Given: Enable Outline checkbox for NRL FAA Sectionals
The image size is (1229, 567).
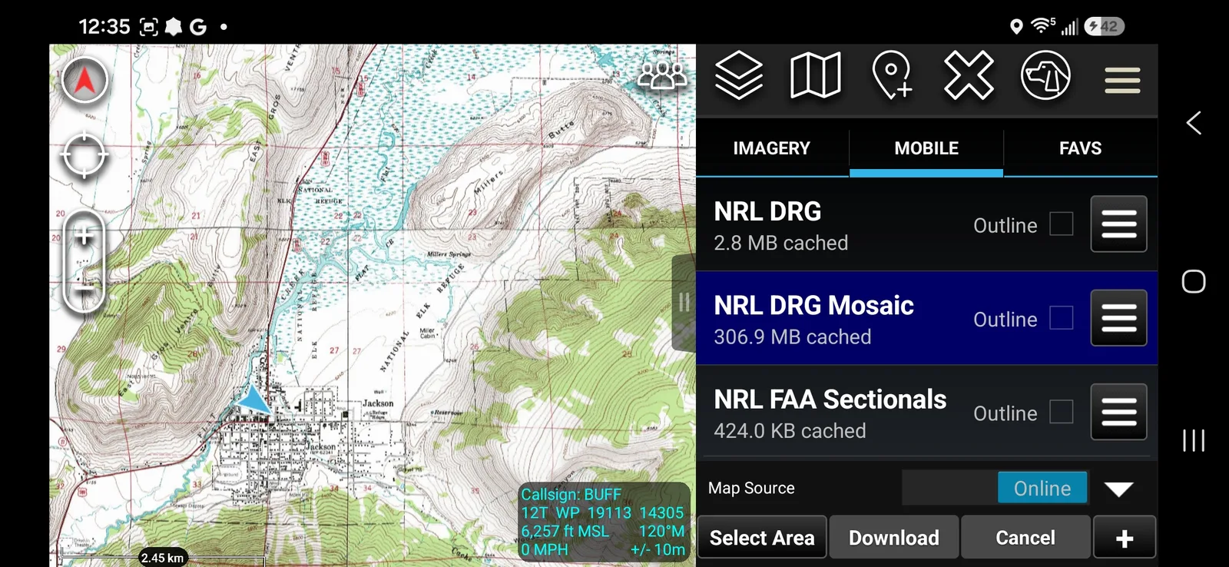Looking at the screenshot, I should (1062, 412).
